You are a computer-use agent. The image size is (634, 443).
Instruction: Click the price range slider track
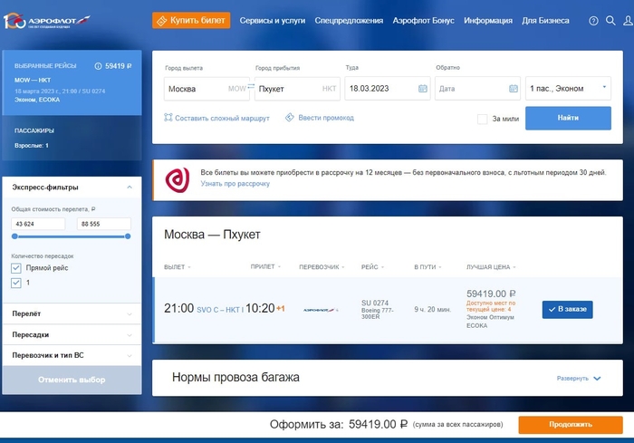72,236
